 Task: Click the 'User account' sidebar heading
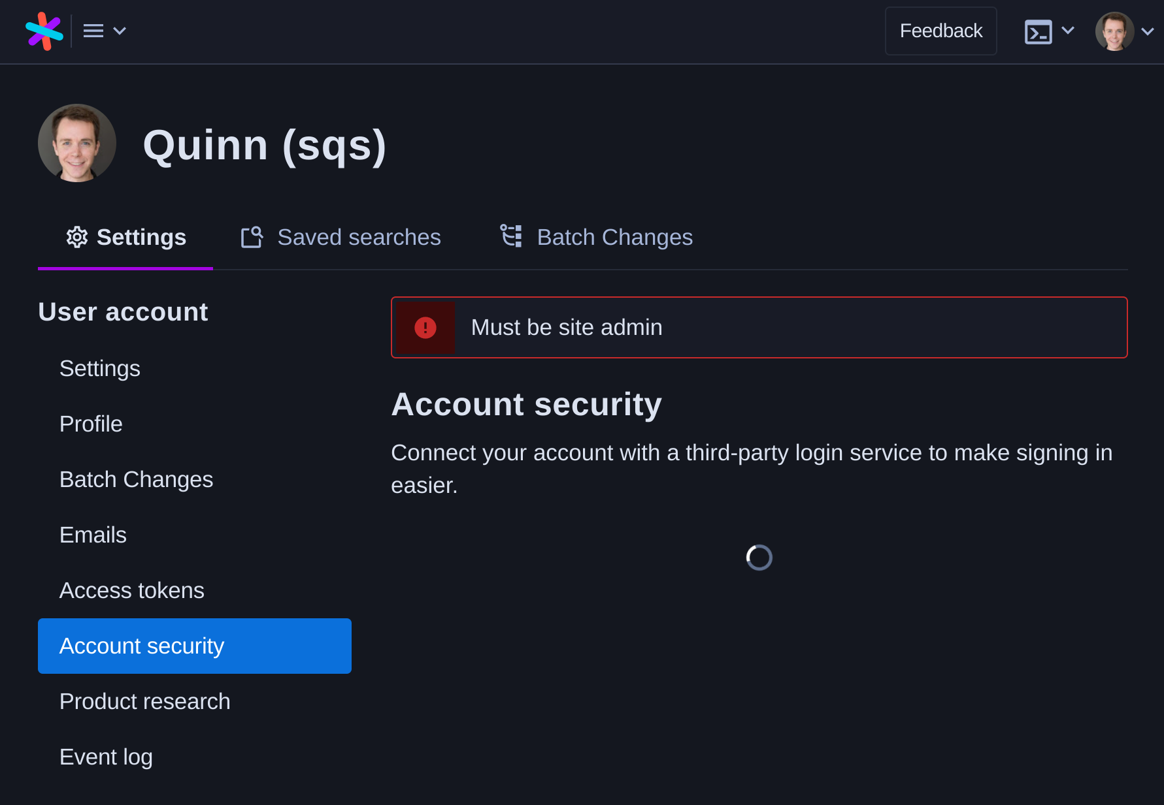click(x=123, y=312)
